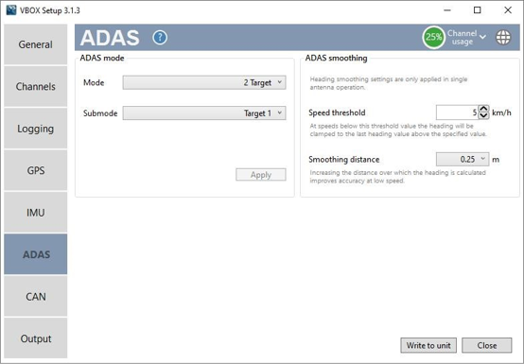Click the Close button at bottom right
Viewport: 524px width, 364px height.
point(486,345)
